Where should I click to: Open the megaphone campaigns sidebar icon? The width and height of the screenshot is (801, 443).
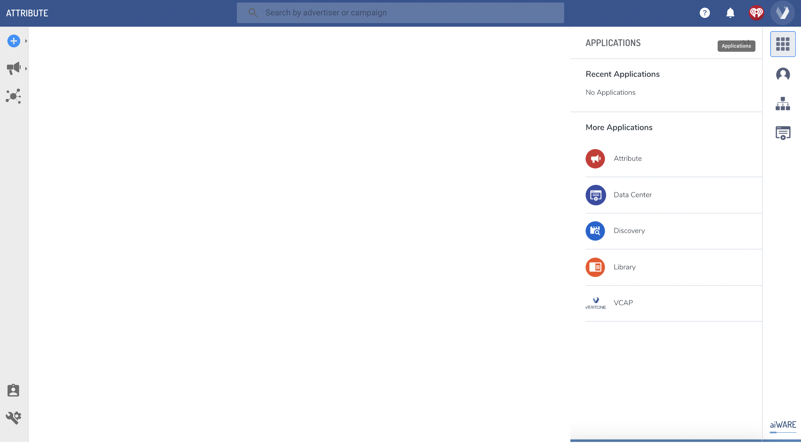coord(13,68)
